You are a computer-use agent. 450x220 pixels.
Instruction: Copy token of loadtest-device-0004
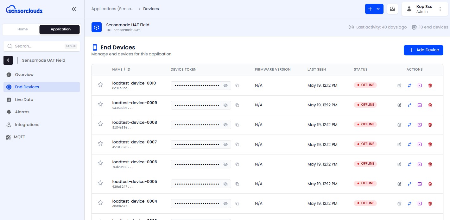[x=237, y=204]
